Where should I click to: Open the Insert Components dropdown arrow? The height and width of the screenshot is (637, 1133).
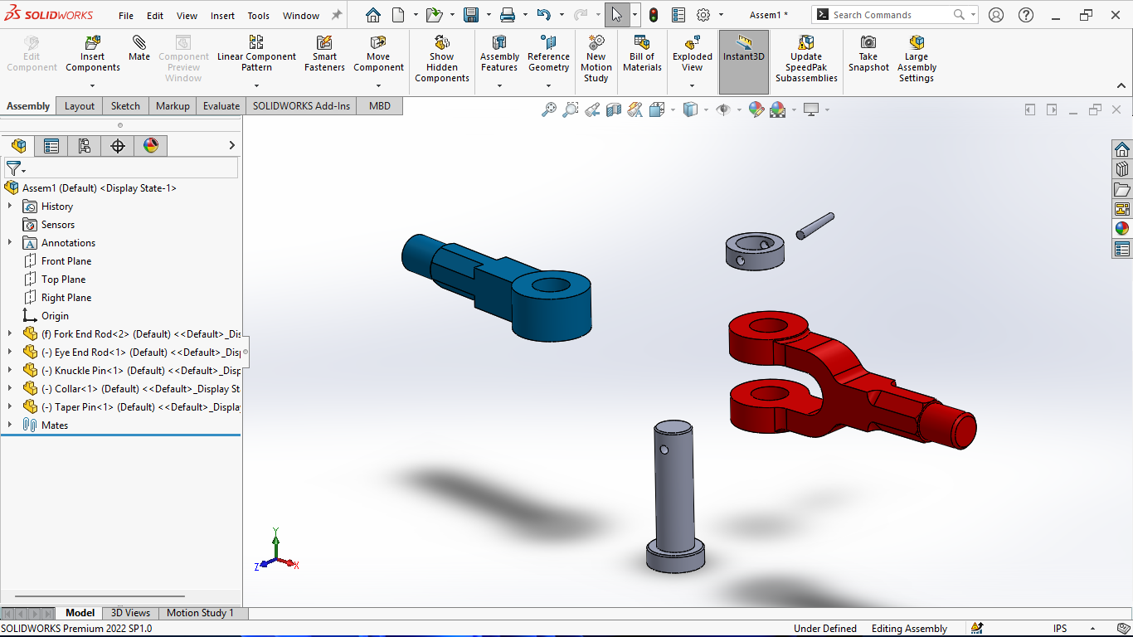93,85
